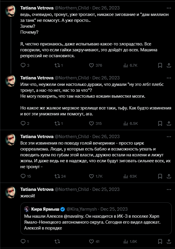Bookmark the tweet with 63K views
Screen dimensions: 175x249
(x=160, y=176)
